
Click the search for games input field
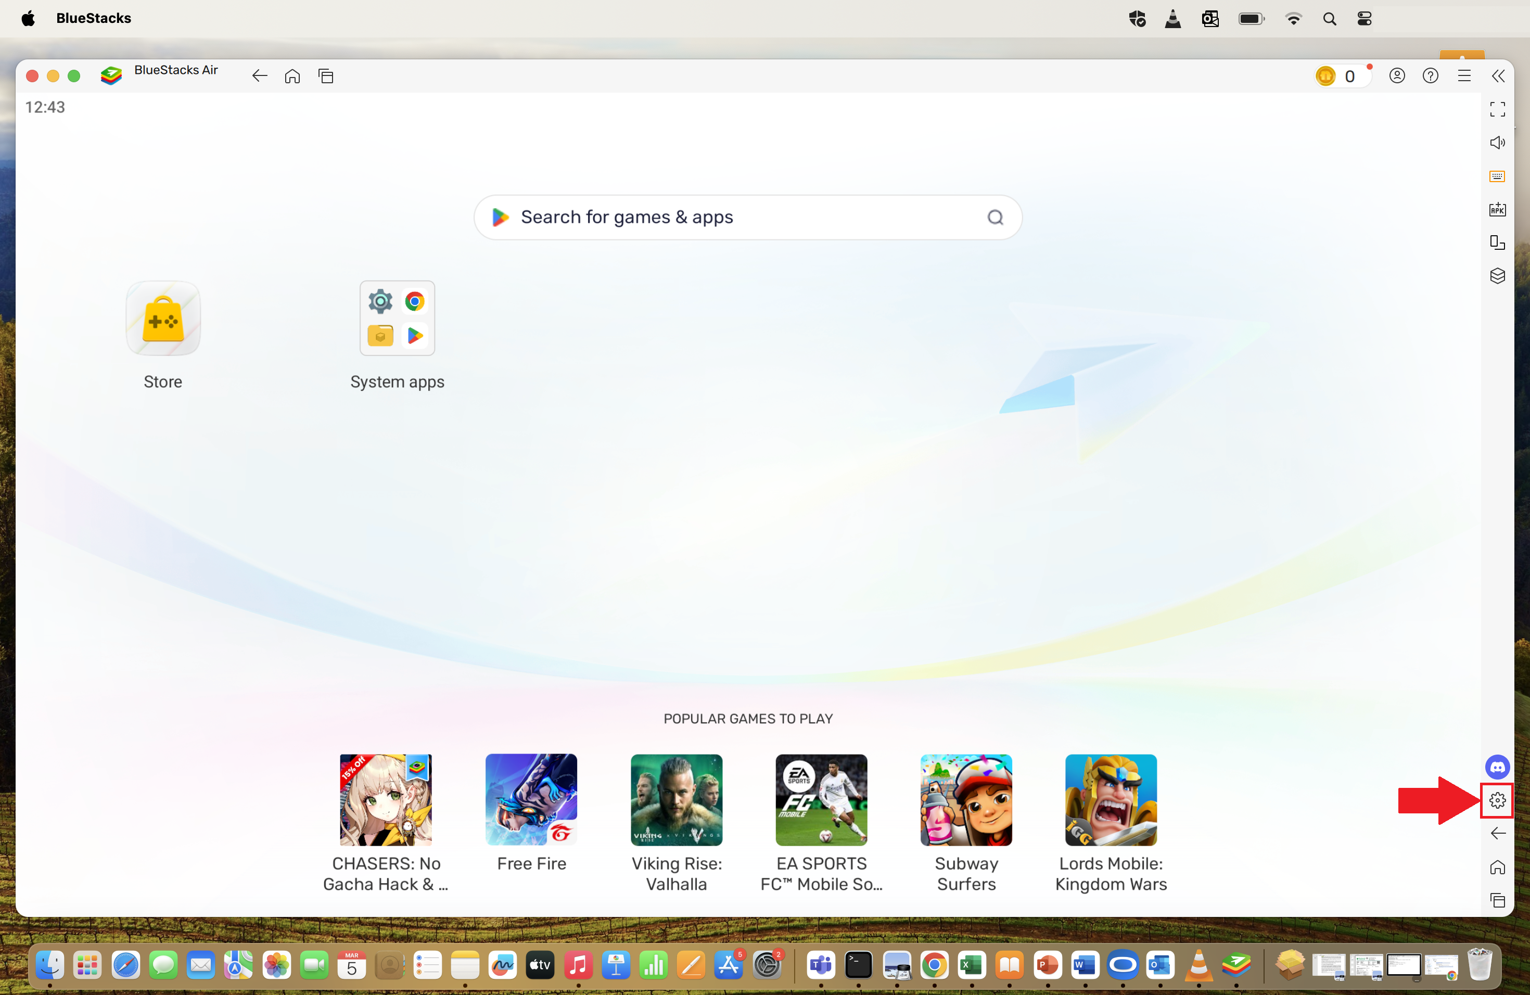tap(748, 217)
